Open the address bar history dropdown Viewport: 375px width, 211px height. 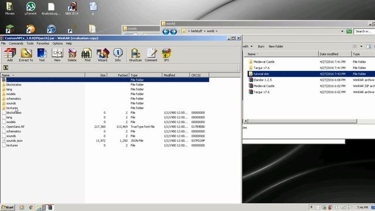[342, 31]
